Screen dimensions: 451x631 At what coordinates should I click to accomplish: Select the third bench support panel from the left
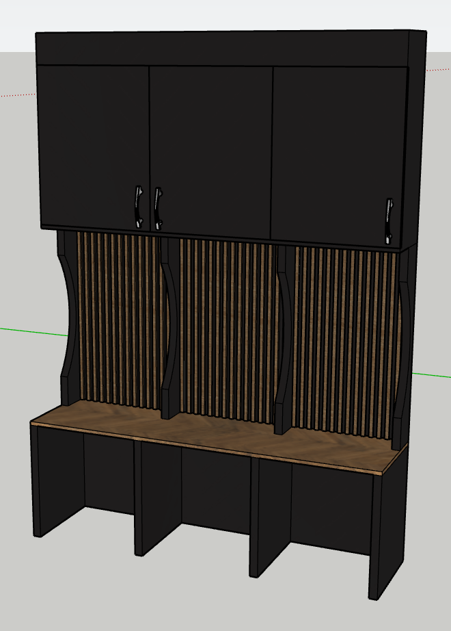(270, 517)
